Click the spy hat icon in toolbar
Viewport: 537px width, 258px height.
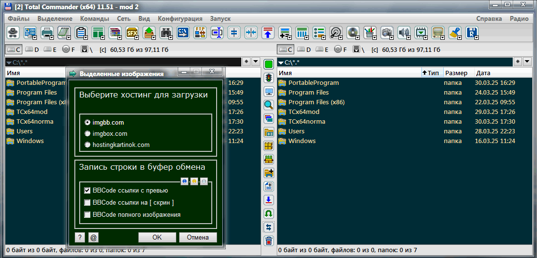(x=13, y=32)
